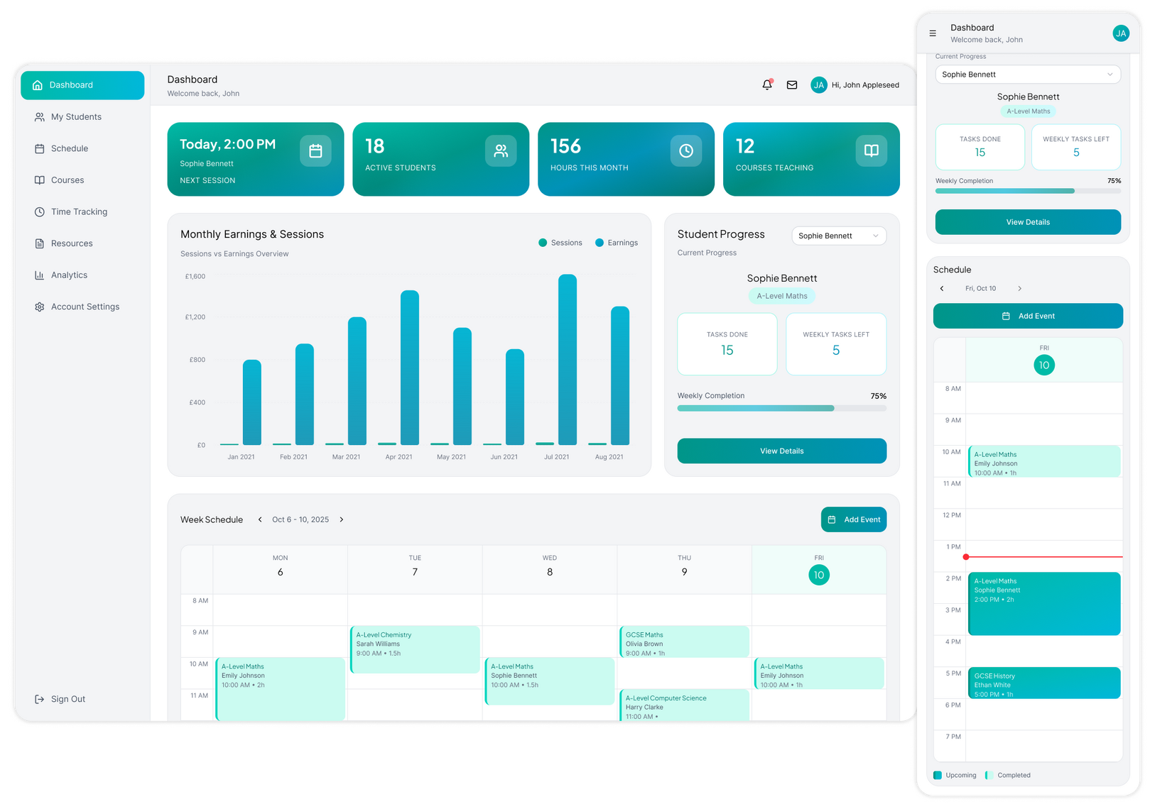This screenshot has height=809, width=1155.
Task: Click the clock icon on Hours card
Action: coord(685,151)
